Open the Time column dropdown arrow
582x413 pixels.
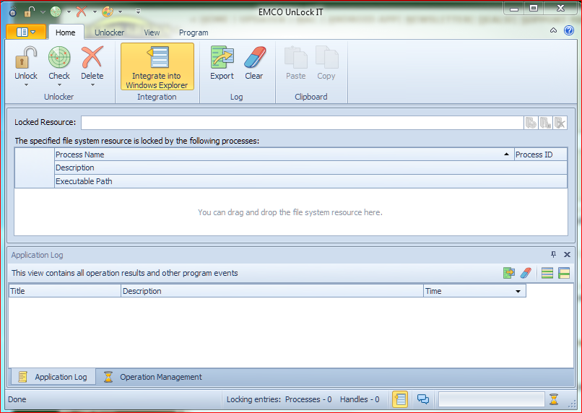[518, 292]
